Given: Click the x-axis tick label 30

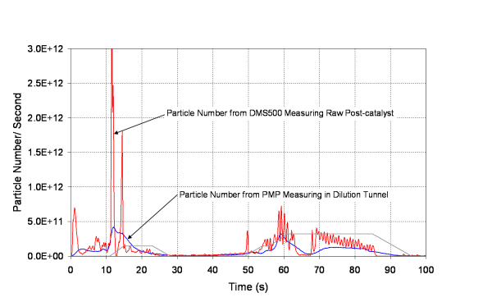Looking at the screenshot, I should pyautogui.click(x=177, y=270).
